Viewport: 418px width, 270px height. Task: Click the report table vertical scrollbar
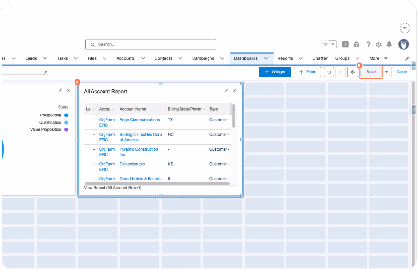coord(234,116)
